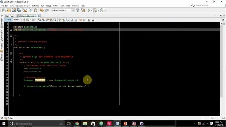Run the project with the green play icon
The width and height of the screenshot is (226, 127).
pos(89,10)
